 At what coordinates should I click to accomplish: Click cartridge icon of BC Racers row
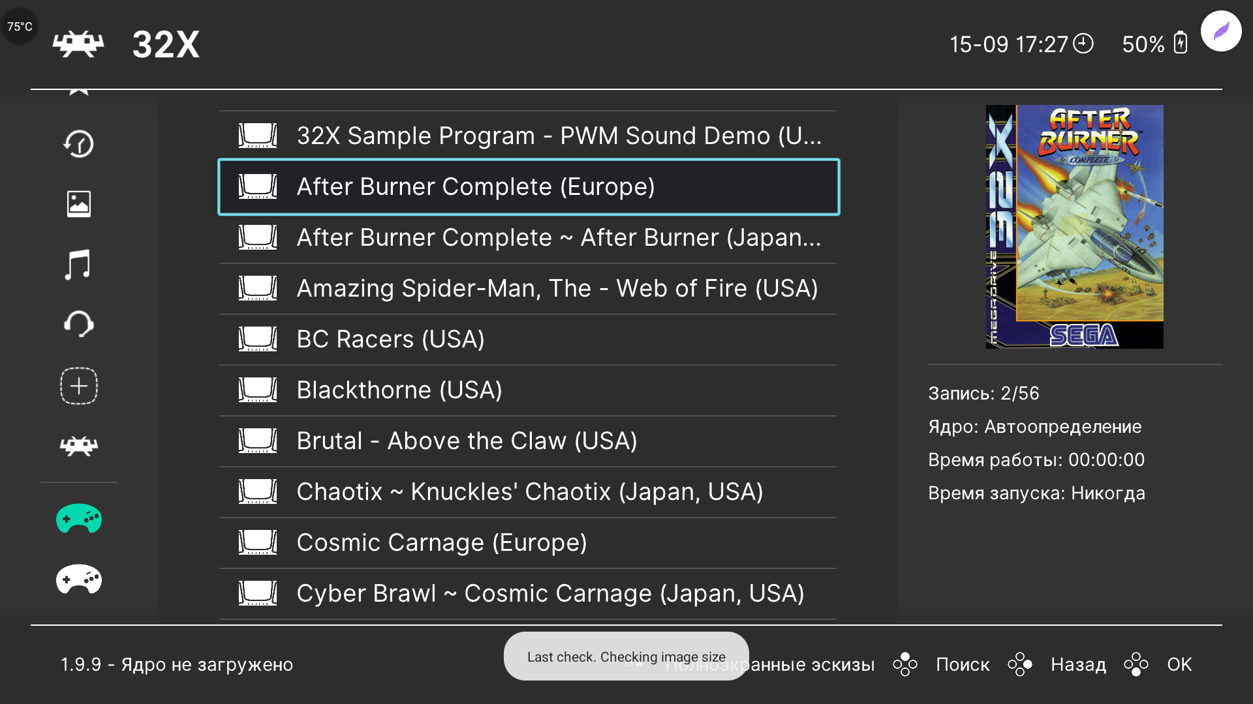258,339
